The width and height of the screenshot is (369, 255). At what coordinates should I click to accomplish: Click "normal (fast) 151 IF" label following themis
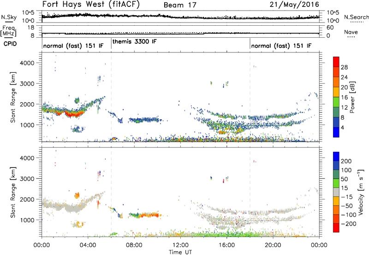pyautogui.click(x=281, y=46)
